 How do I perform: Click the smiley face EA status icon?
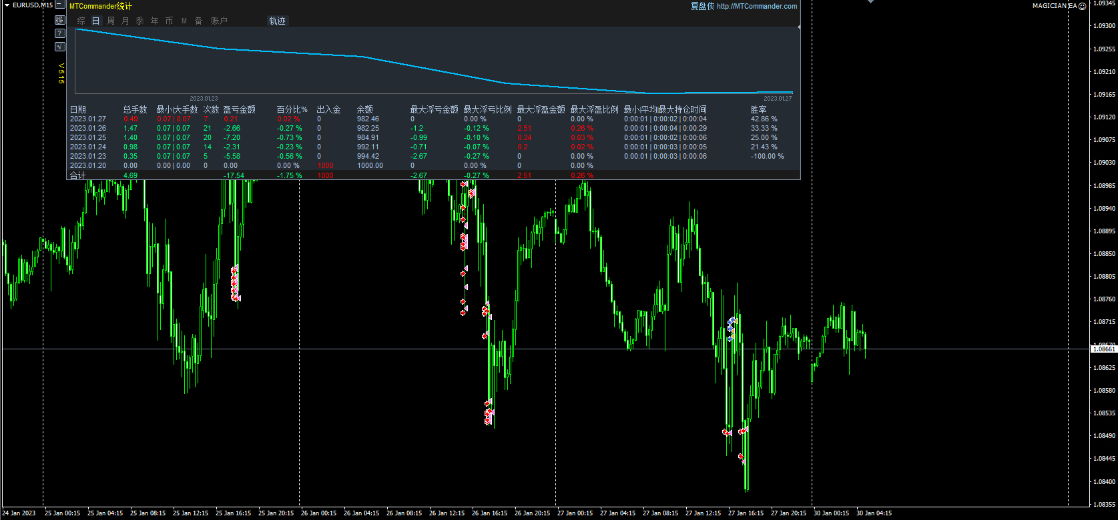pyautogui.click(x=1082, y=6)
